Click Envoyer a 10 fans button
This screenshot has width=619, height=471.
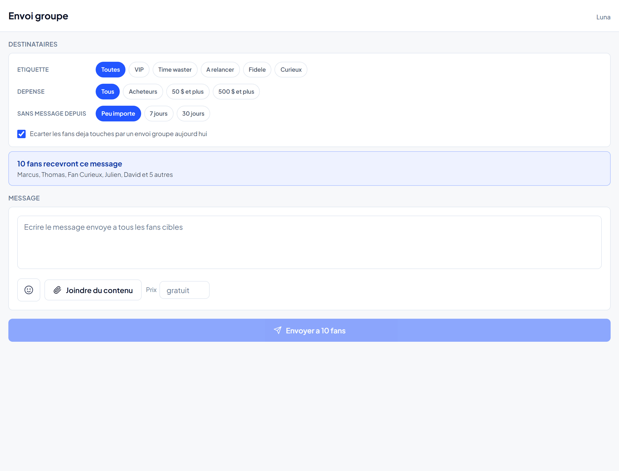pos(309,330)
